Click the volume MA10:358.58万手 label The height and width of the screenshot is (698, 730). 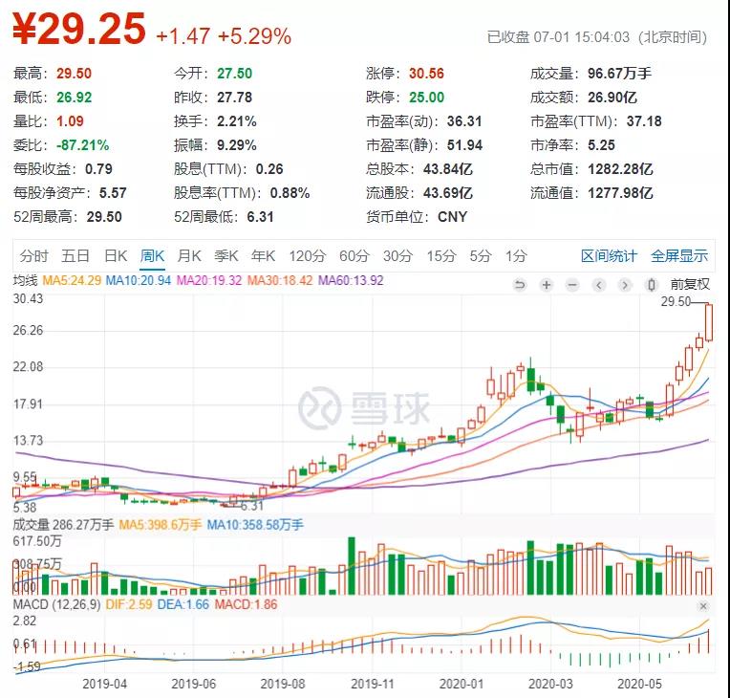click(255, 525)
